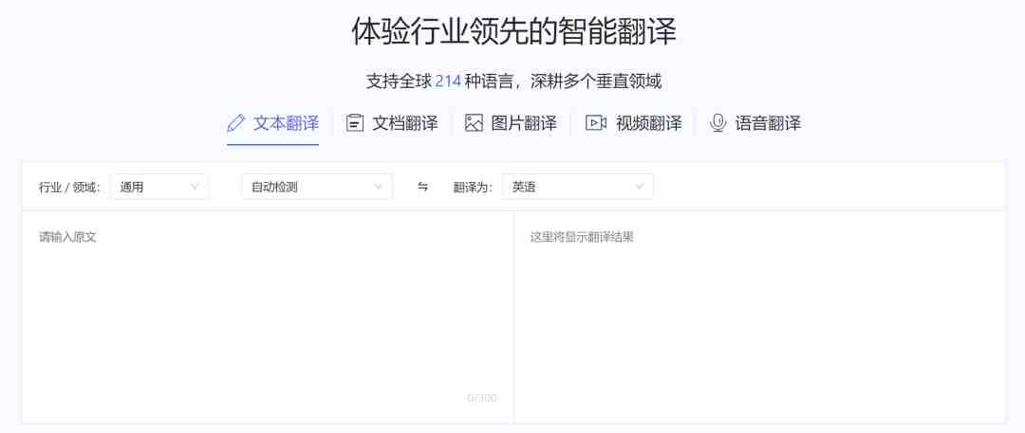Click the translation result area 这里将显示翻译结果
This screenshot has width=1025, height=433.
759,316
